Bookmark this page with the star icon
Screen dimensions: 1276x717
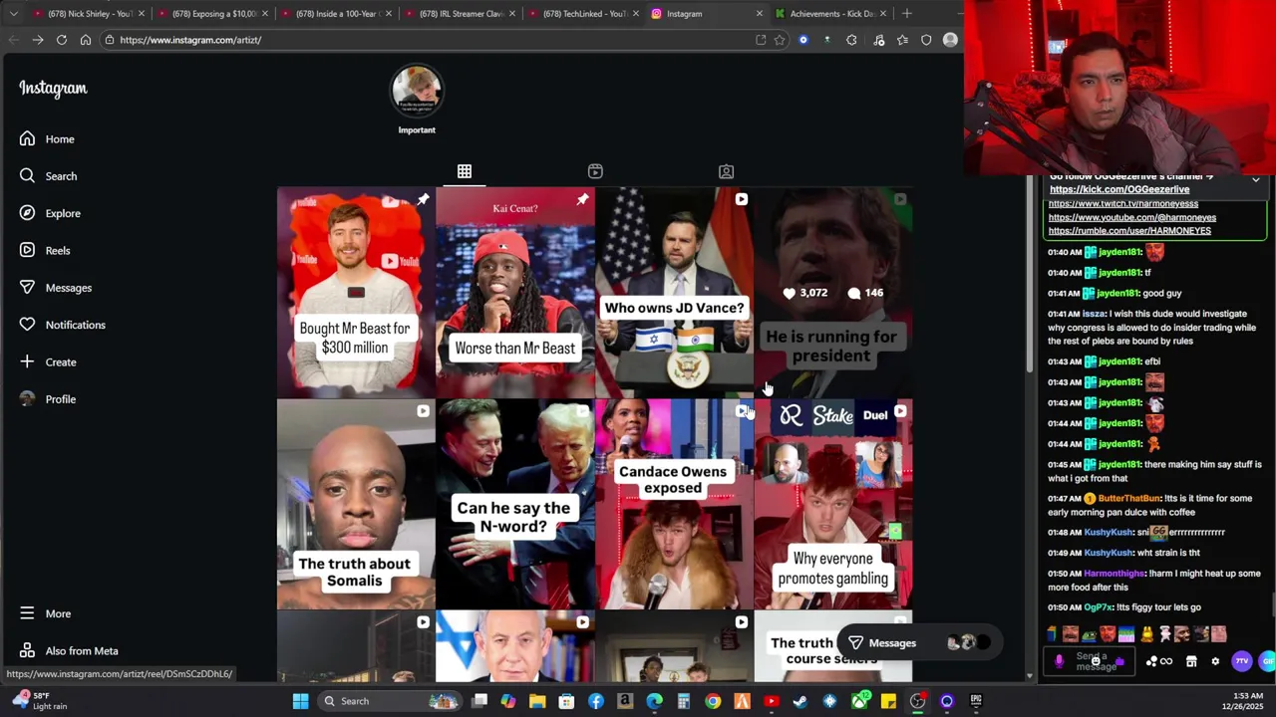point(780,40)
